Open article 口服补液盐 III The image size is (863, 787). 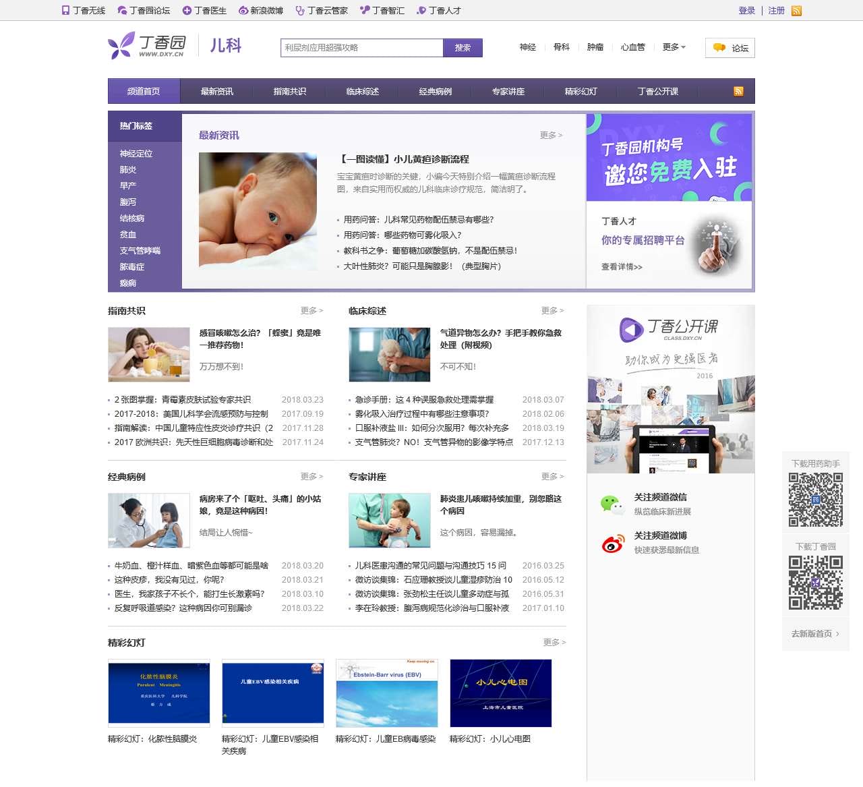432,428
